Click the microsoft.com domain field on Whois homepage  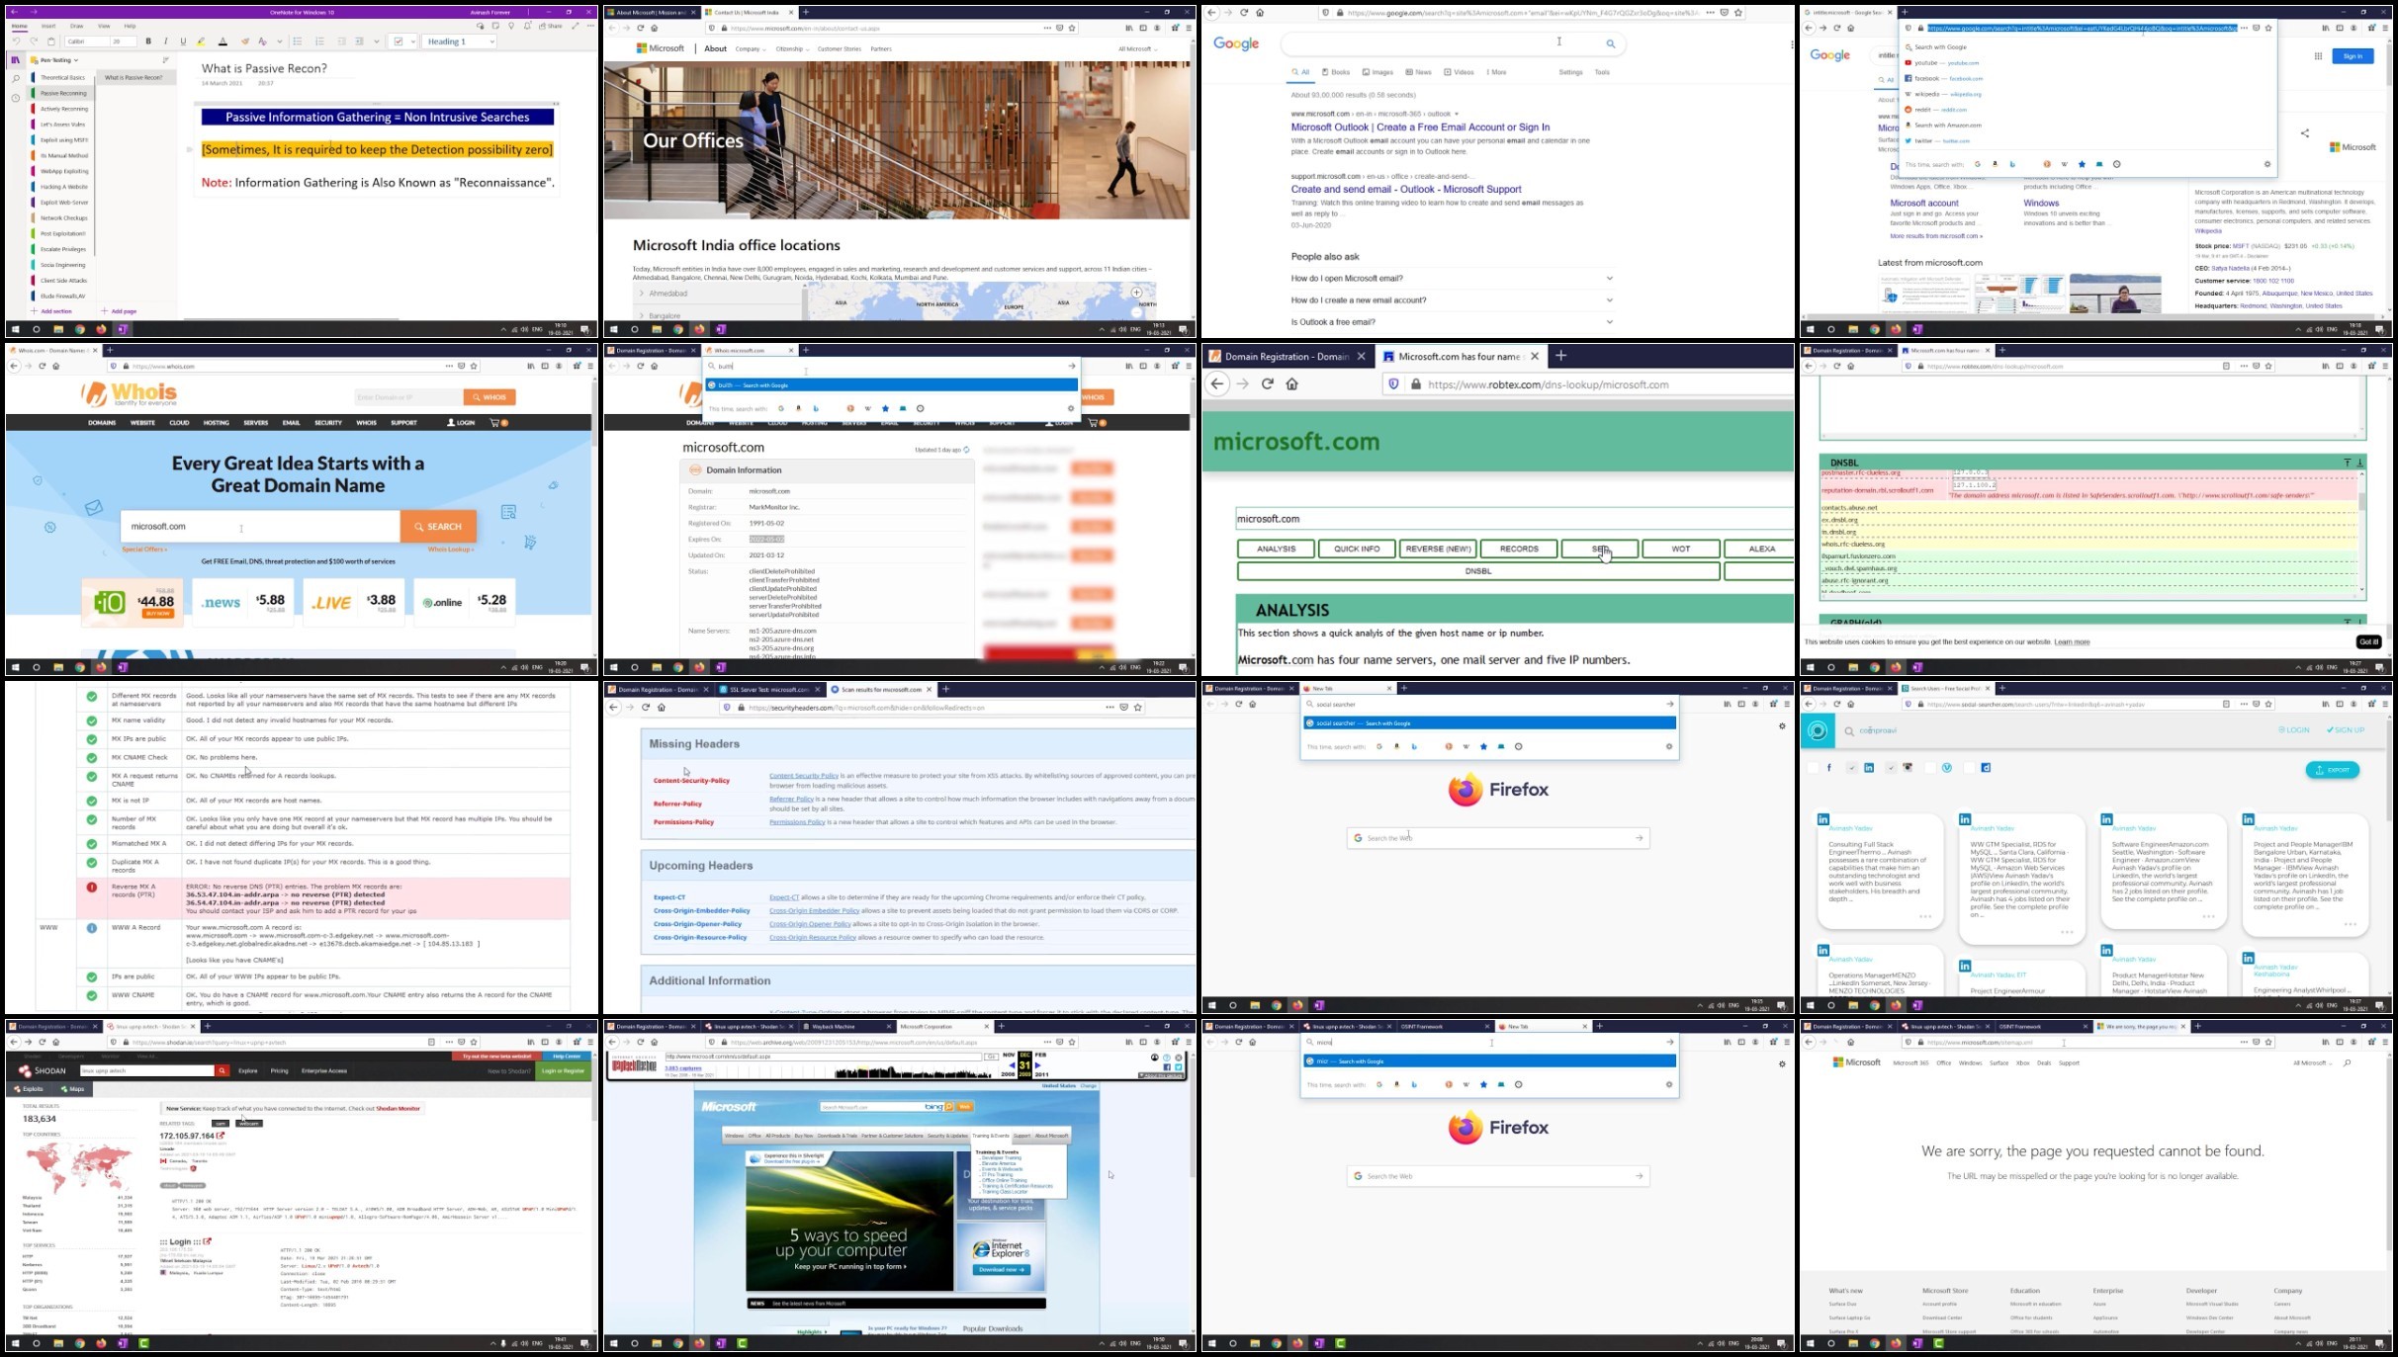coord(260,527)
